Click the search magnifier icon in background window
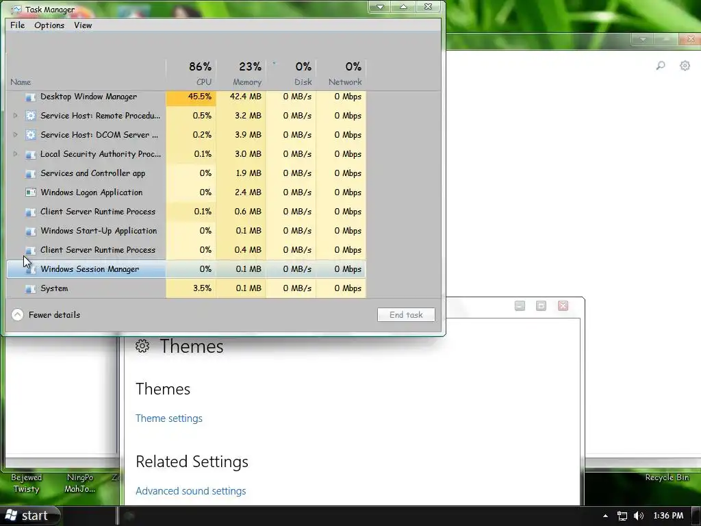The width and height of the screenshot is (701, 526). coord(661,66)
